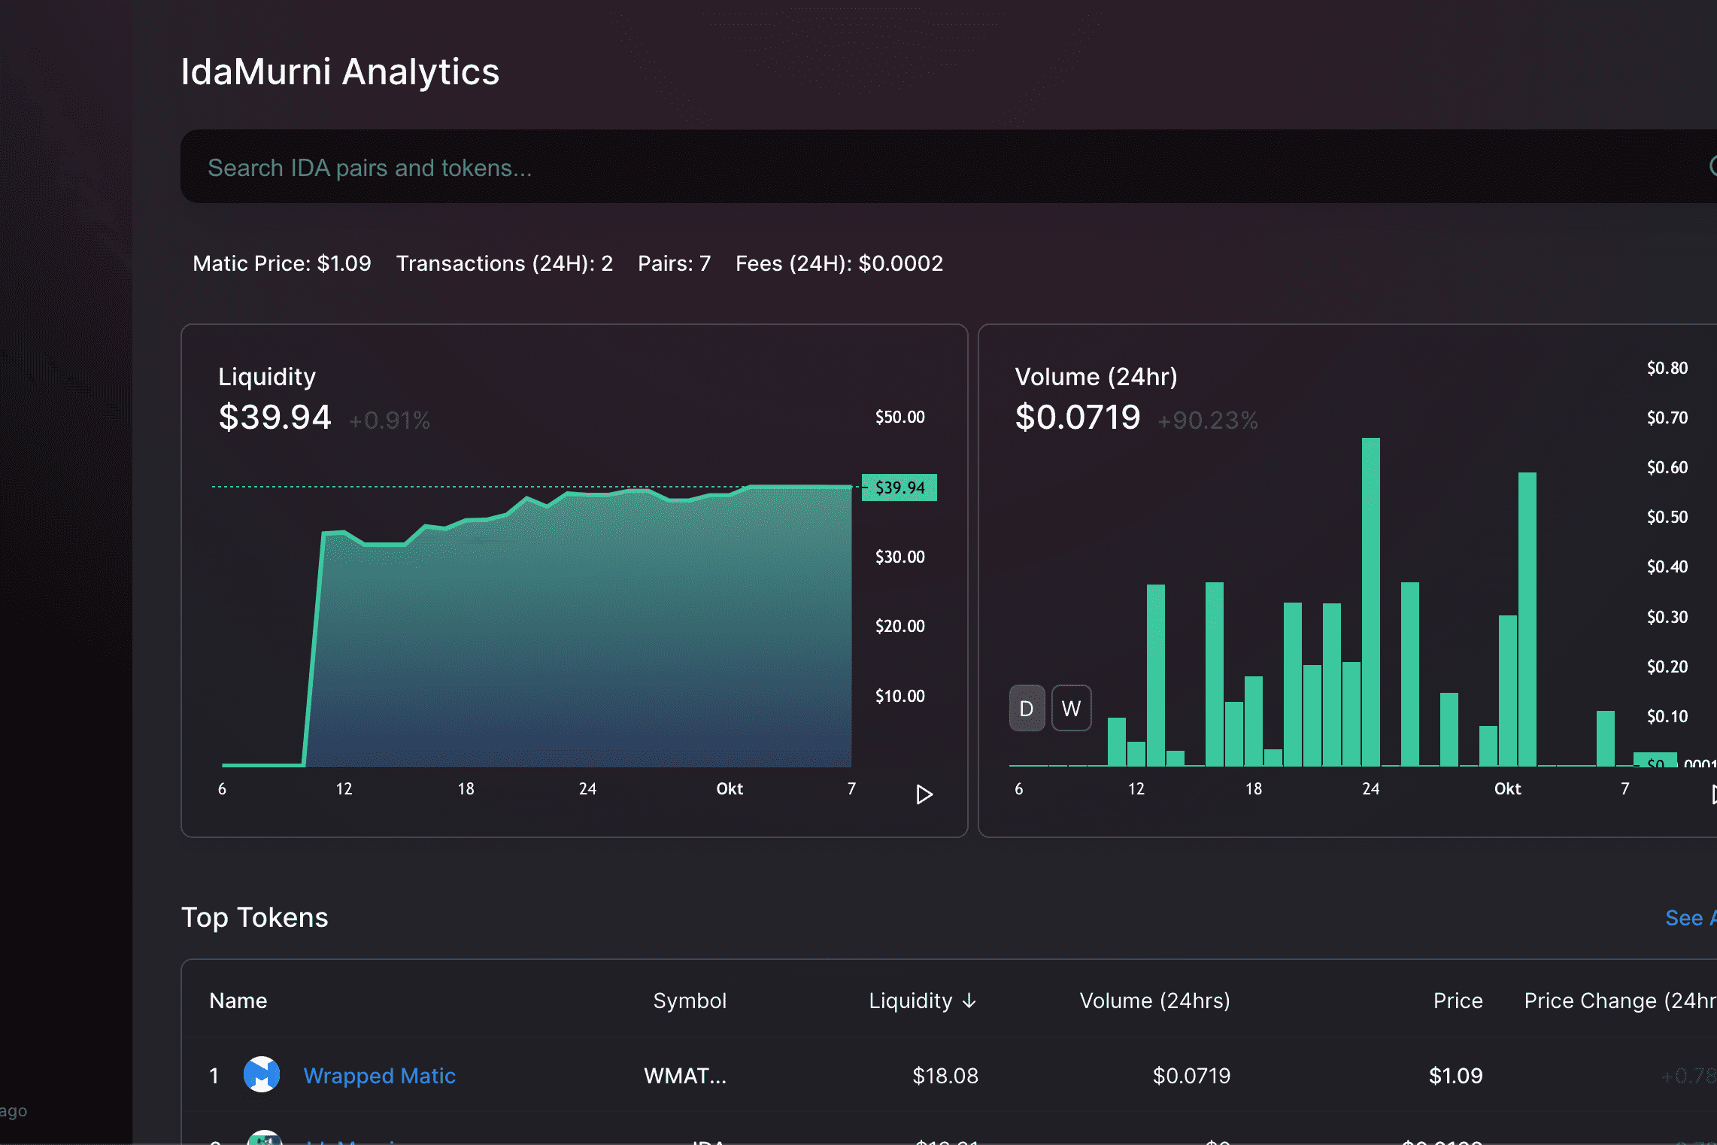Sort table by Name column

click(238, 1001)
